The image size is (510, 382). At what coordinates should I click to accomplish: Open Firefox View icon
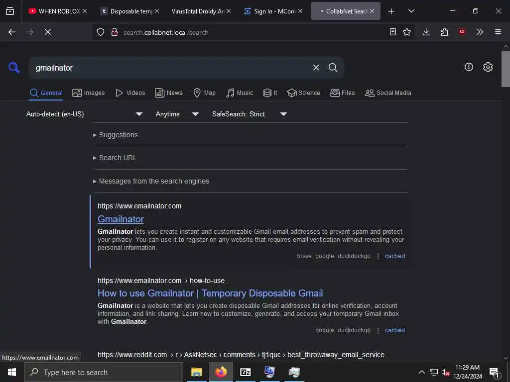point(10,11)
